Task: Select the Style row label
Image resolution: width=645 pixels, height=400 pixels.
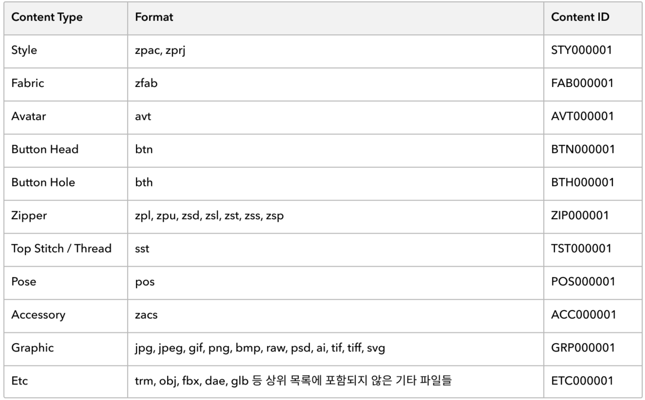Action: pos(24,50)
